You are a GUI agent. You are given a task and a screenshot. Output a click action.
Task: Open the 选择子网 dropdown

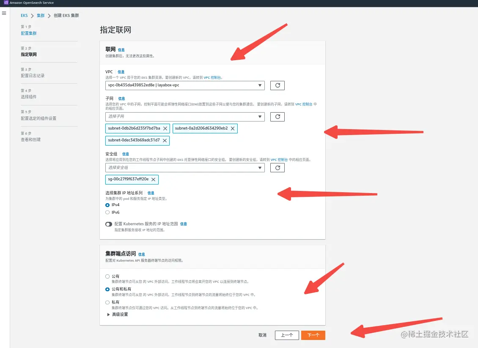coord(185,116)
